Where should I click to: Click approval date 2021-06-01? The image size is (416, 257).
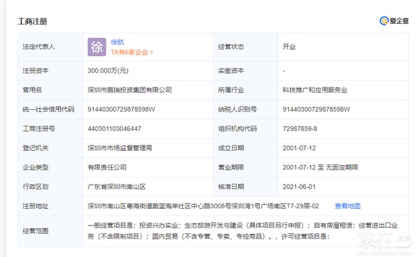point(299,186)
